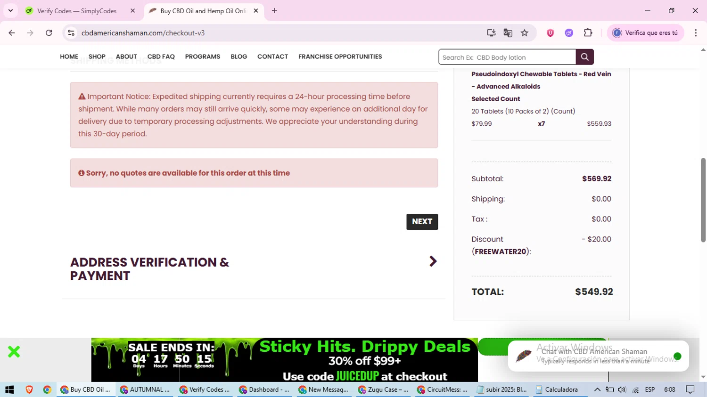The width and height of the screenshot is (707, 397).
Task: Switch to Zugu Case taskbar window
Action: click(x=383, y=389)
